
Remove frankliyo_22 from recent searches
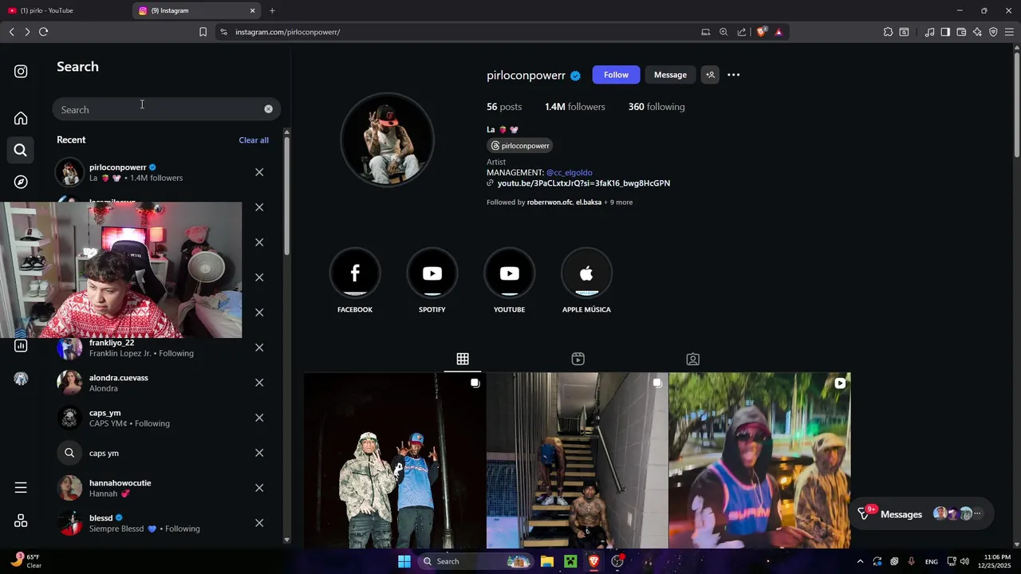pos(259,348)
